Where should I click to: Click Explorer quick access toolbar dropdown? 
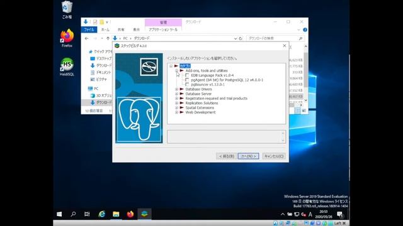coord(107,22)
